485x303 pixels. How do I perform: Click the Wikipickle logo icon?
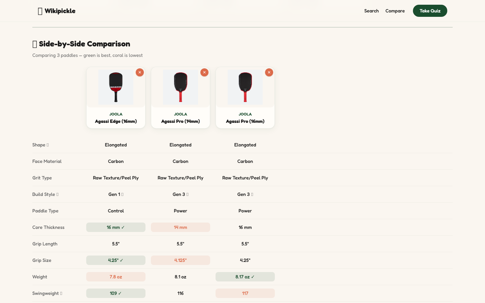(40, 11)
